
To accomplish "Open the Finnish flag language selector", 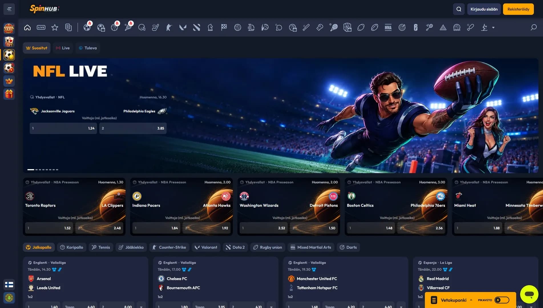I will coord(9,285).
